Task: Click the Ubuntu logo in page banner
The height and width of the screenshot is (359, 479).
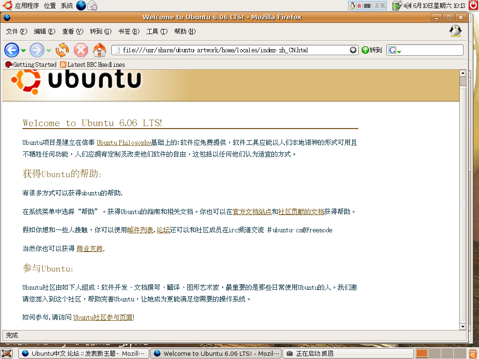Action: pos(76,82)
